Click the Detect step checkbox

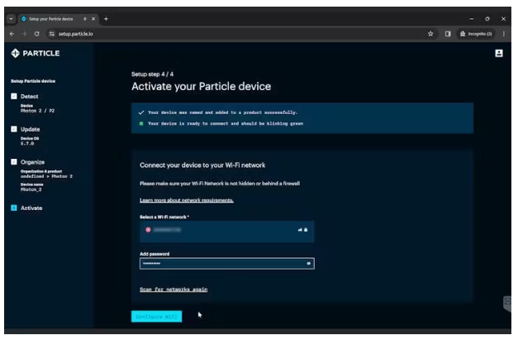click(x=14, y=96)
